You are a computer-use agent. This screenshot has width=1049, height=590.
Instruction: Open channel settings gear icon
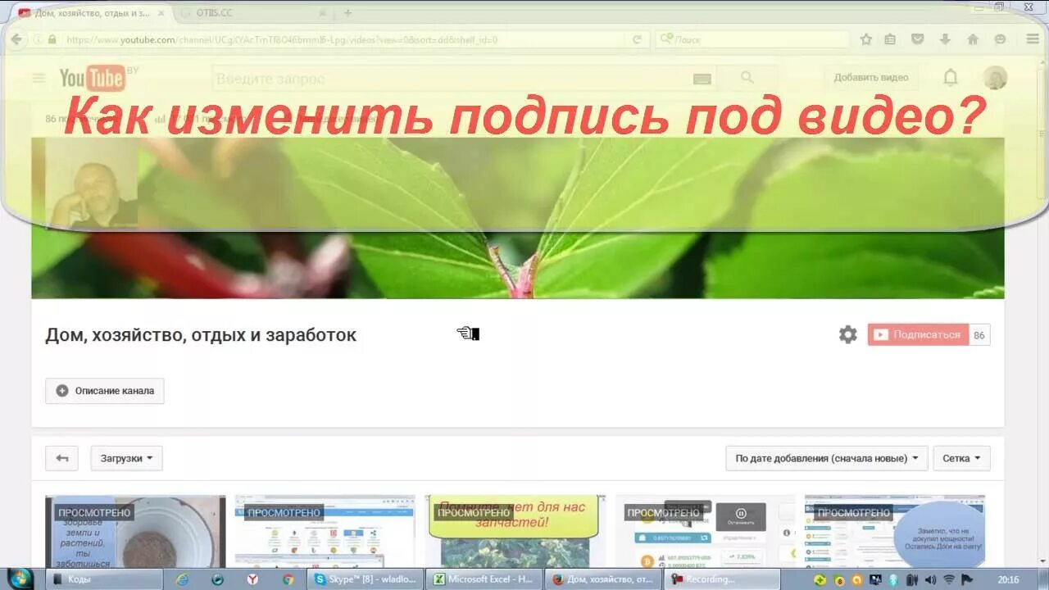848,334
